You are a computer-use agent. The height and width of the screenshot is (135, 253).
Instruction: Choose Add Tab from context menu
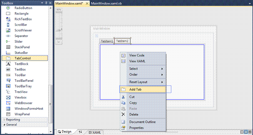[x=143, y=89]
